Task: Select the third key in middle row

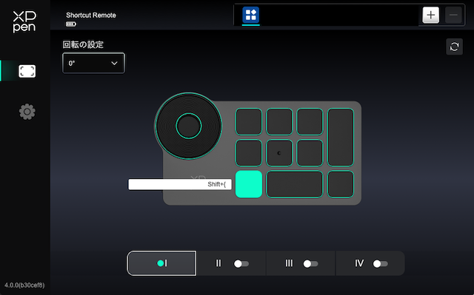Action: 310,153
